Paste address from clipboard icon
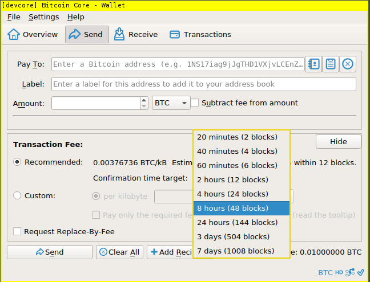This screenshot has width=370, height=282. pyautogui.click(x=331, y=64)
